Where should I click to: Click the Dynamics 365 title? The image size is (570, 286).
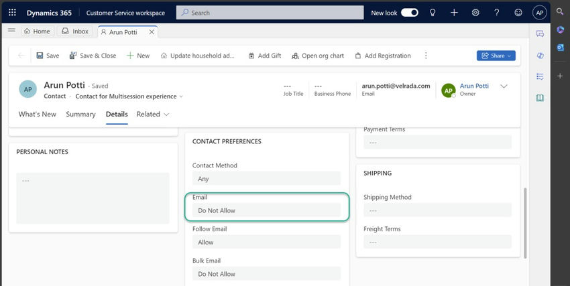tap(49, 13)
